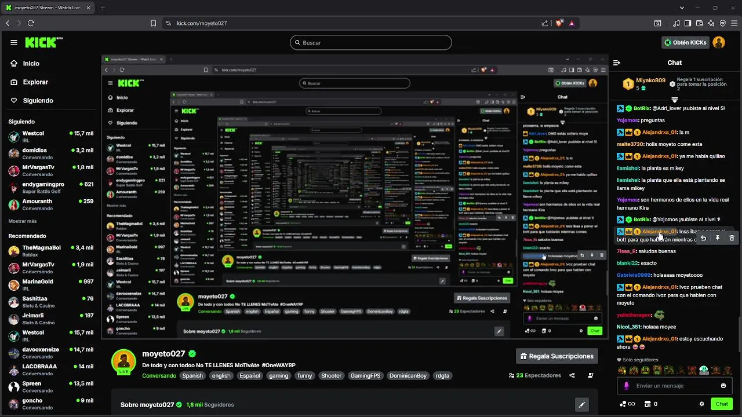Open domidios channel in sidebar

coord(51,153)
